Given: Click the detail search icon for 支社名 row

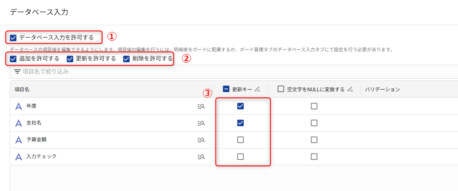Looking at the screenshot, I should [201, 123].
